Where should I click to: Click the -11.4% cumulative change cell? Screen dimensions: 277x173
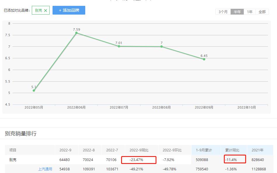click(x=231, y=160)
